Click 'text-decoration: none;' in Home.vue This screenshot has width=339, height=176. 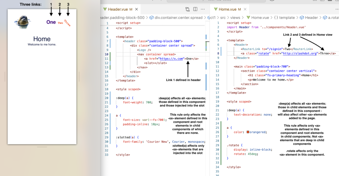click(253, 115)
